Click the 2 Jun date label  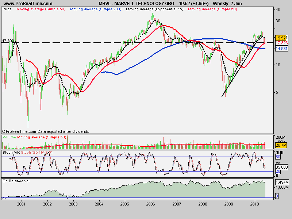coord(236,4)
